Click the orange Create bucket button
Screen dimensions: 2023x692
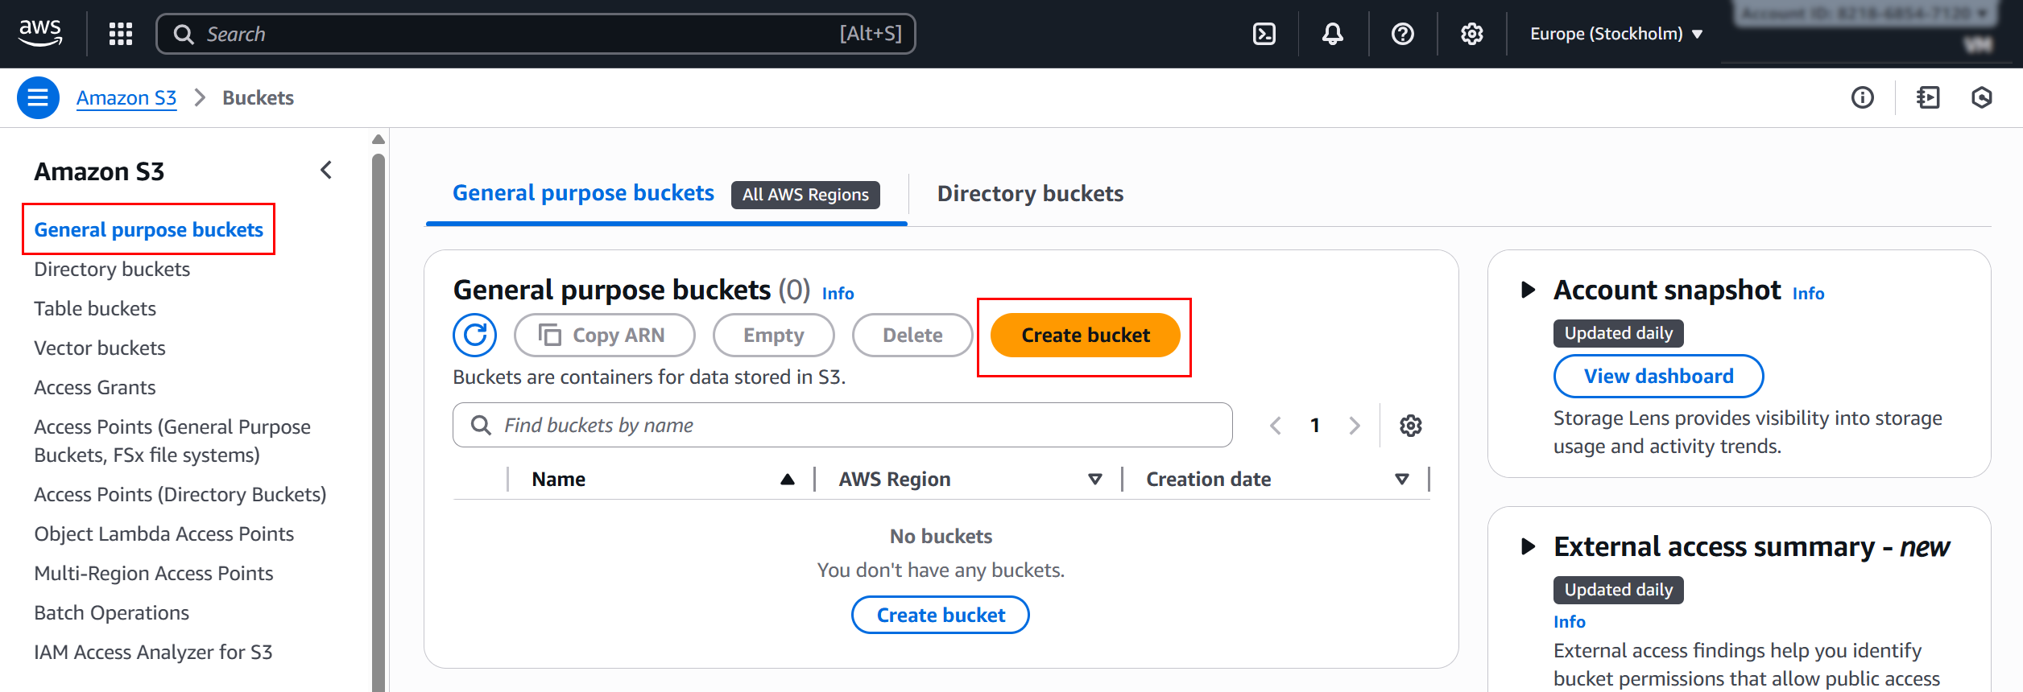1086,335
